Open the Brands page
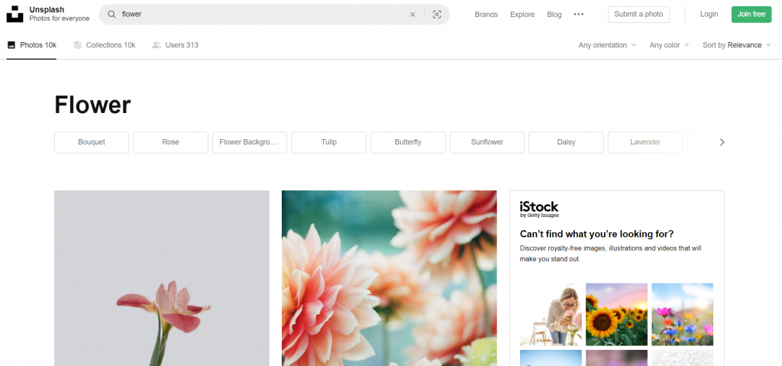The width and height of the screenshot is (782, 366). coord(486,15)
